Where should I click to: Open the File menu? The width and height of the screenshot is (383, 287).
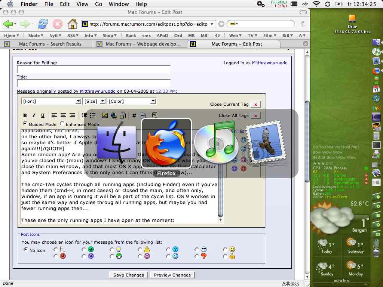click(x=48, y=4)
